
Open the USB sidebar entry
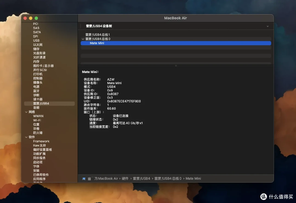(x=36, y=40)
